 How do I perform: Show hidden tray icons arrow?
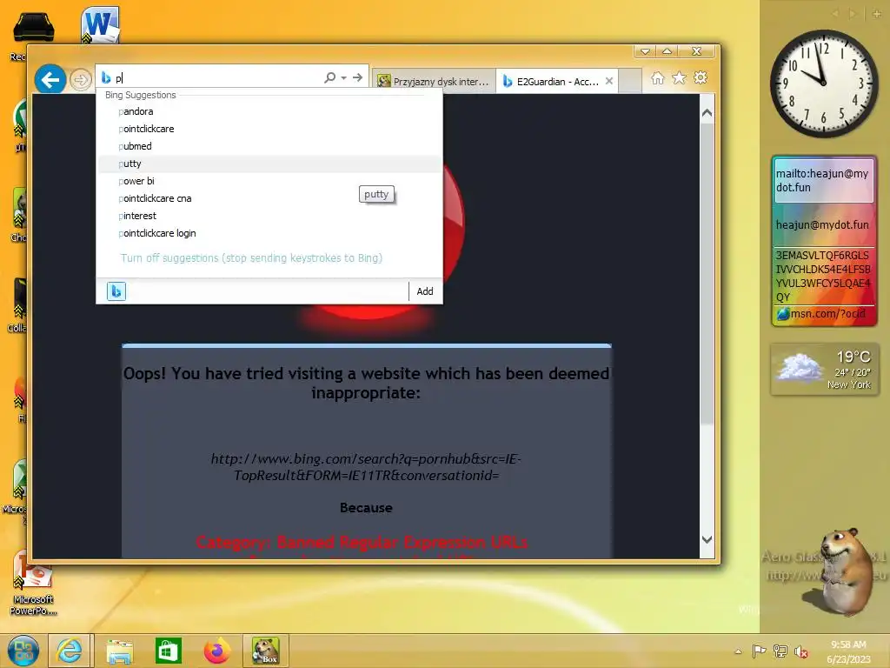[738, 651]
